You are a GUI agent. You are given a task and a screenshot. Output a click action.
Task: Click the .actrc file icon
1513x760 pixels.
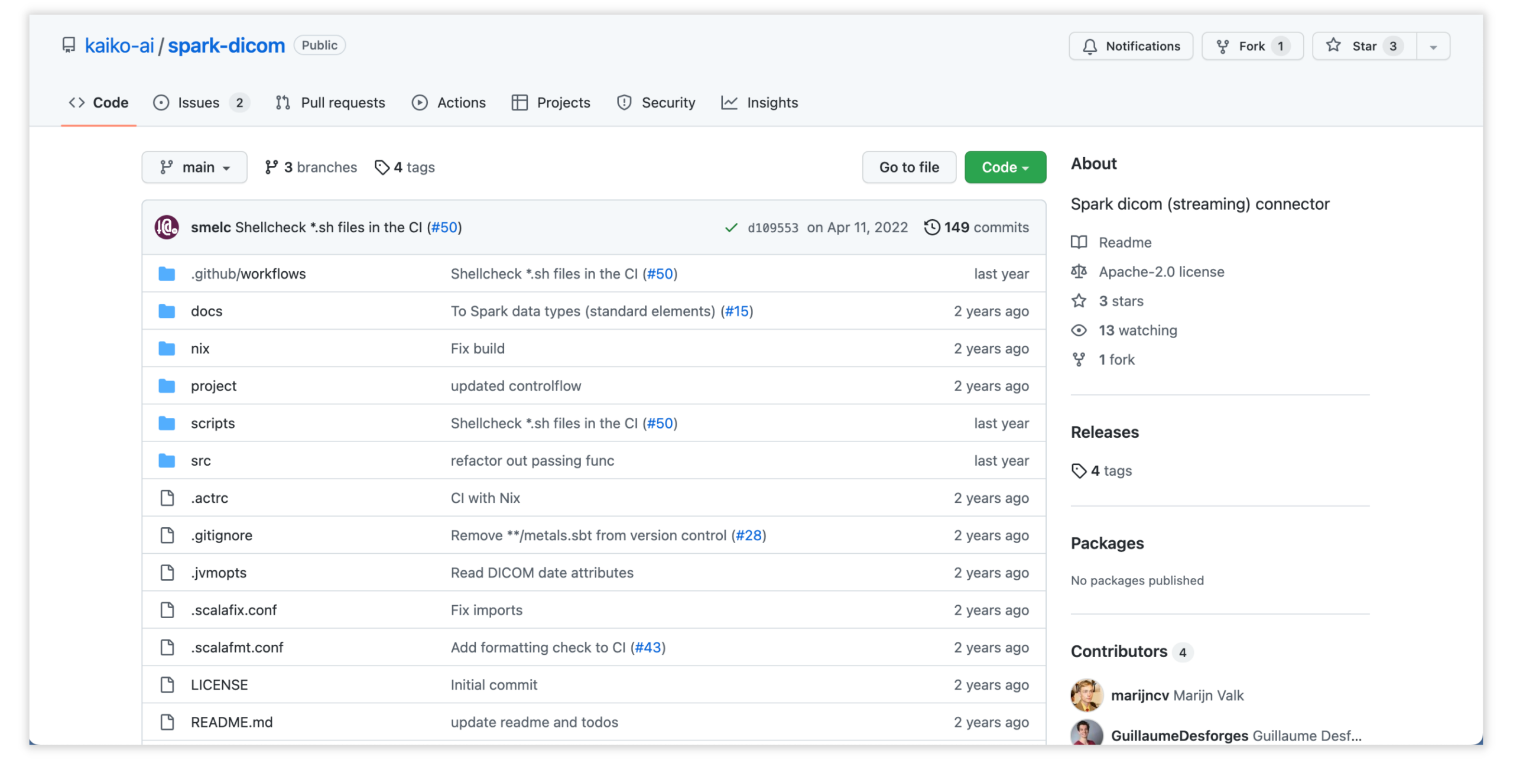[x=167, y=498]
